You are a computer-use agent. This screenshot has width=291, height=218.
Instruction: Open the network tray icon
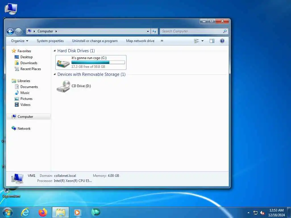(255, 213)
